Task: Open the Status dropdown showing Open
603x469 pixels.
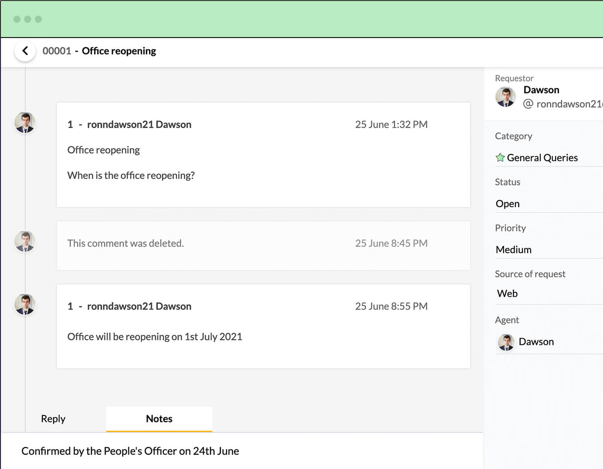Action: 508,203
